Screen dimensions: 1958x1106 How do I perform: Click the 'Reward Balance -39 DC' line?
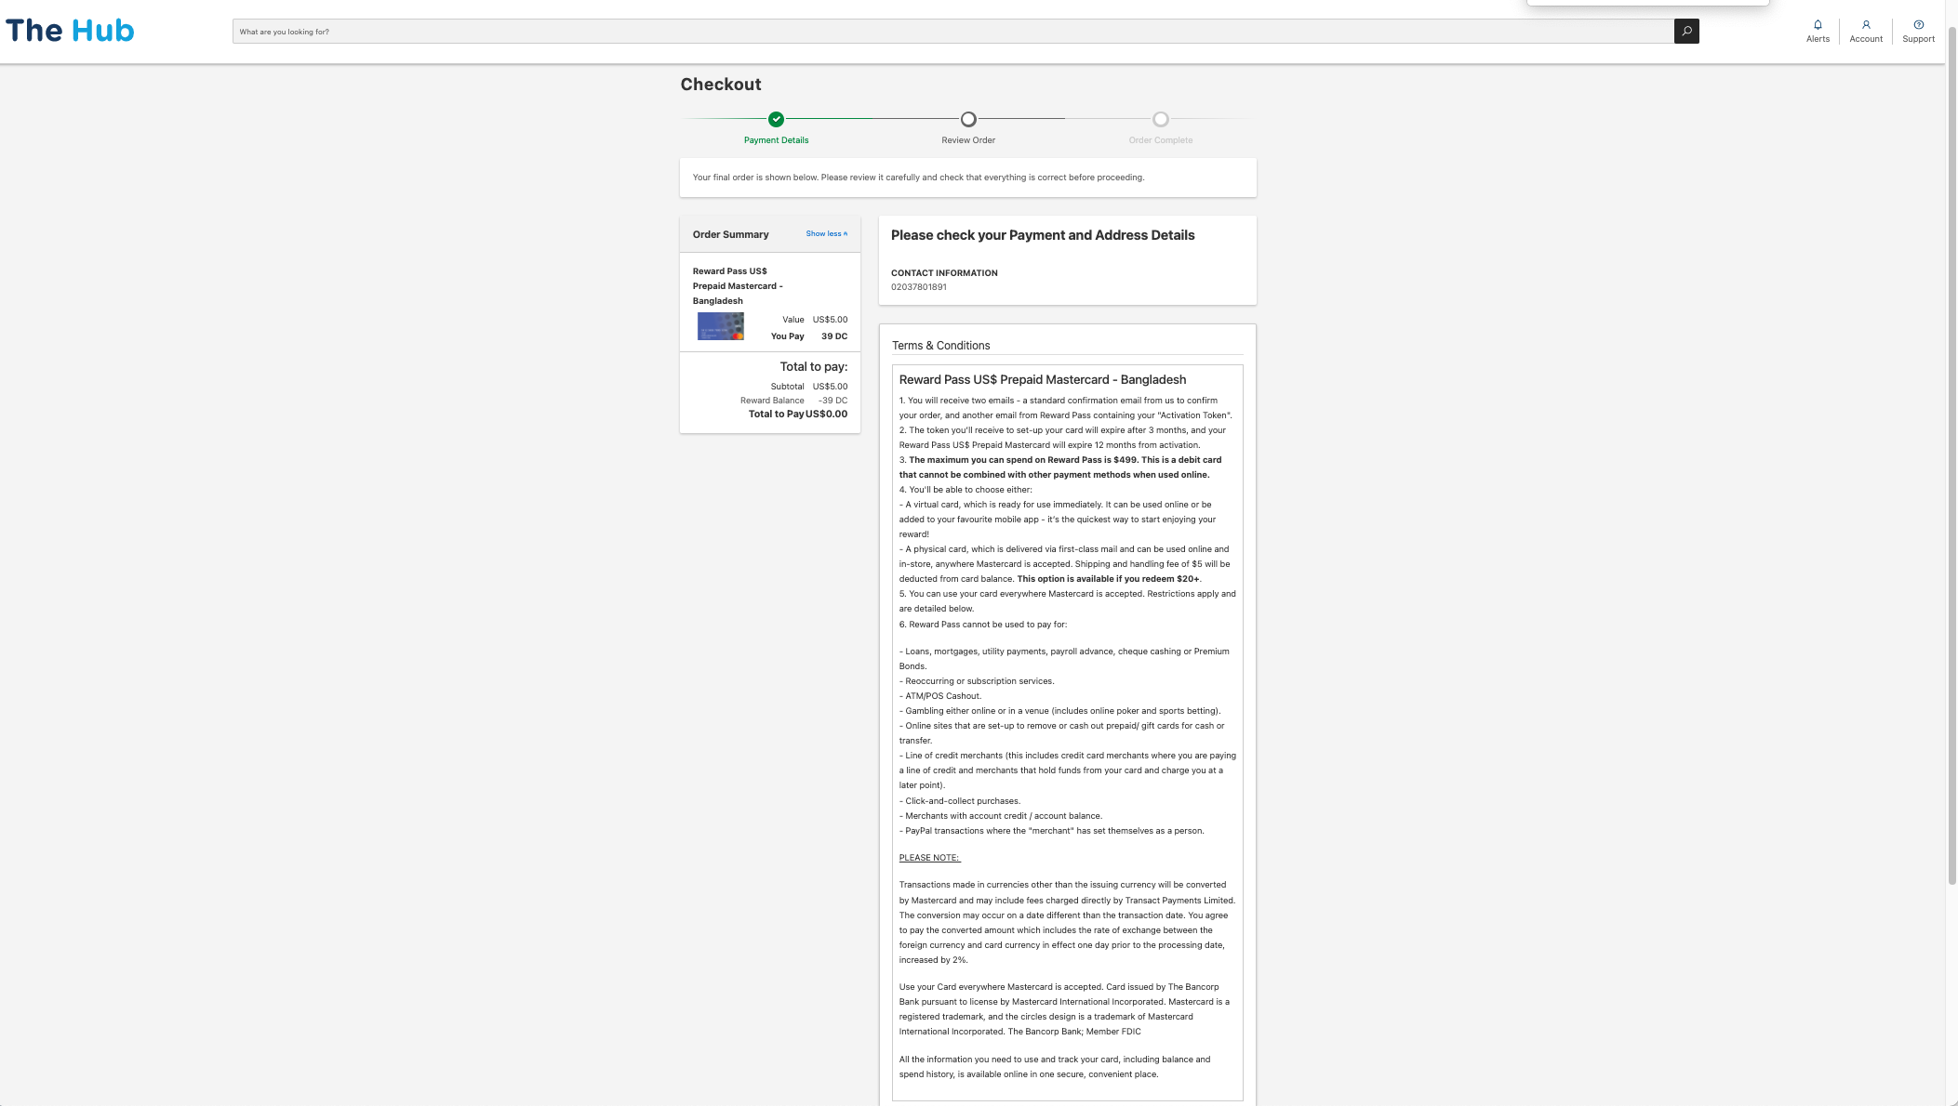[x=793, y=401]
